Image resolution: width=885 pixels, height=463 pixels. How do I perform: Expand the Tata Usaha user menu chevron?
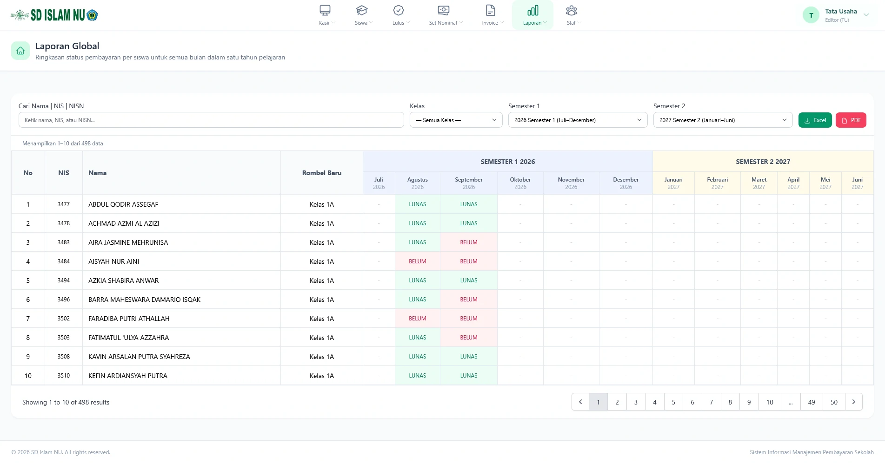click(866, 15)
